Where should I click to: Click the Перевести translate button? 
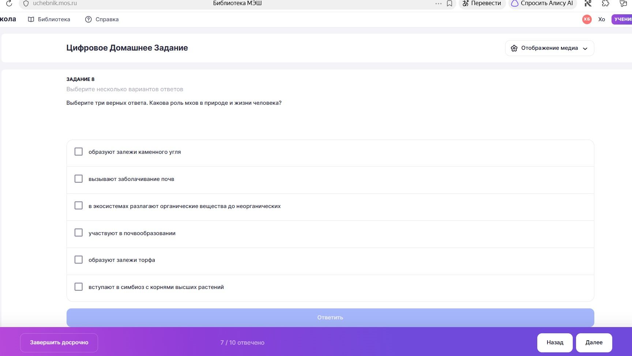482,3
